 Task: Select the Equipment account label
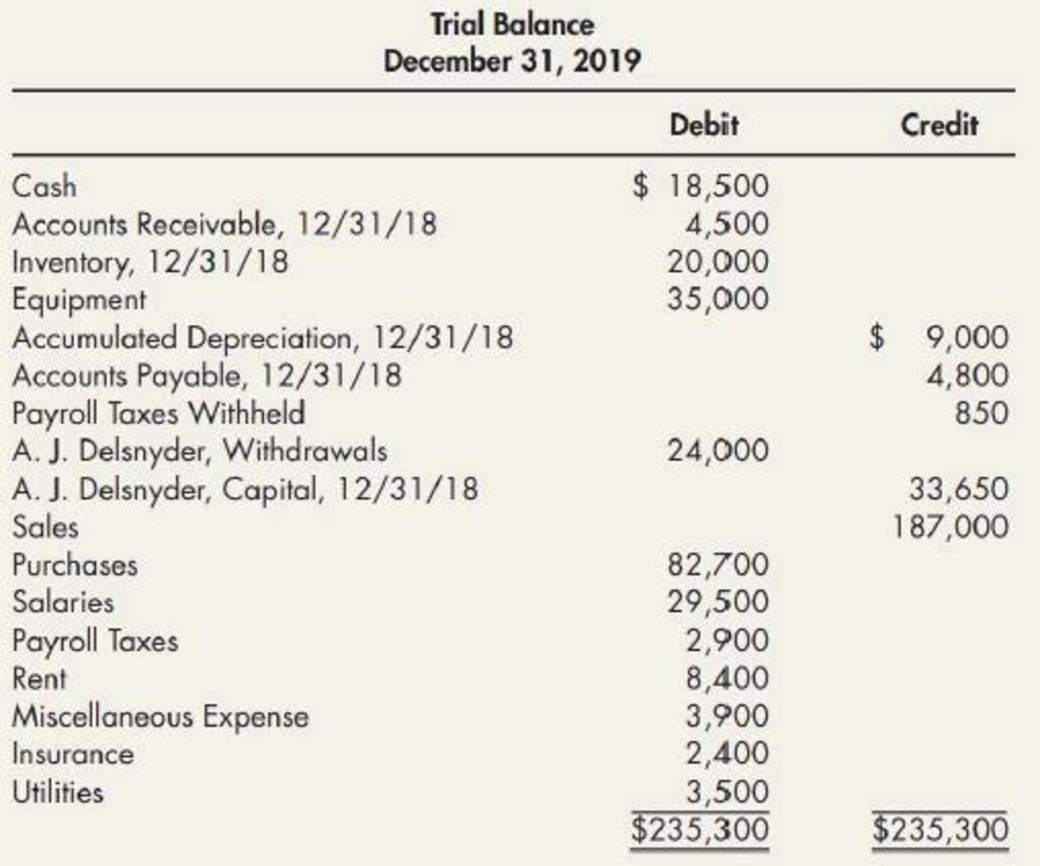79,300
